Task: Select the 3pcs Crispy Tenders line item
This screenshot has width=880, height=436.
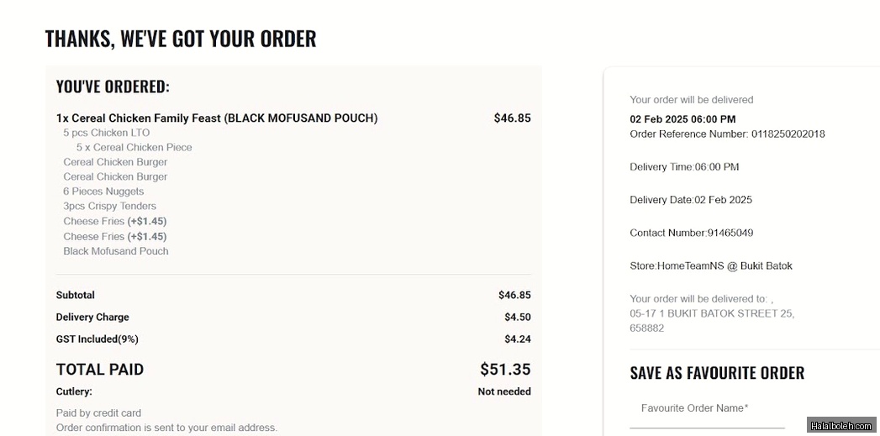Action: coord(110,206)
